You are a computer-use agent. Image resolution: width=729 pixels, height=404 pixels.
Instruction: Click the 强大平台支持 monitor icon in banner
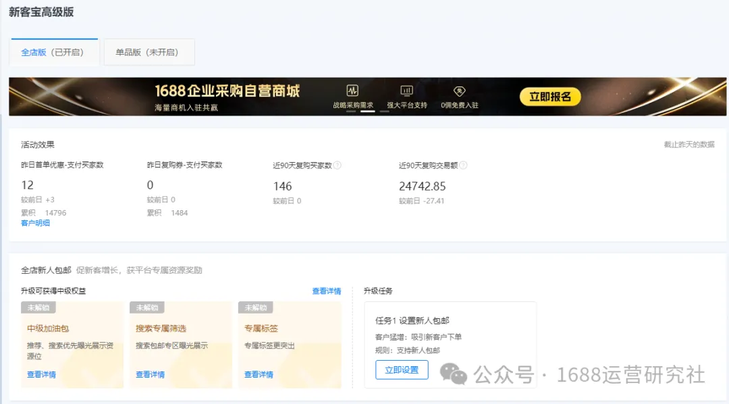click(407, 91)
